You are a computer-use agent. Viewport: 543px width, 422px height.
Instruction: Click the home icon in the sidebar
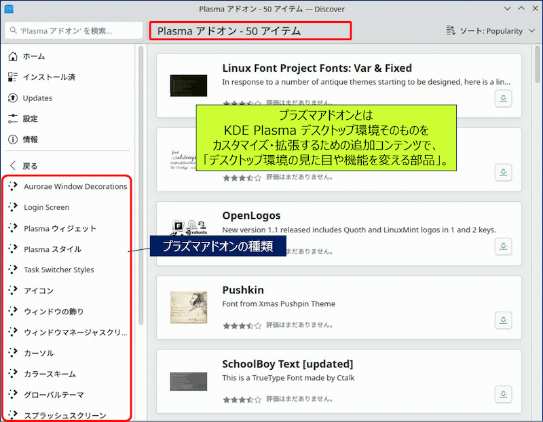[x=13, y=56]
